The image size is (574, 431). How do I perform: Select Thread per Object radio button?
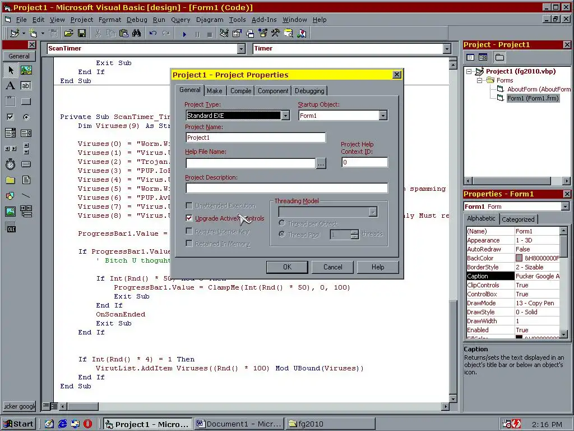pyautogui.click(x=282, y=223)
